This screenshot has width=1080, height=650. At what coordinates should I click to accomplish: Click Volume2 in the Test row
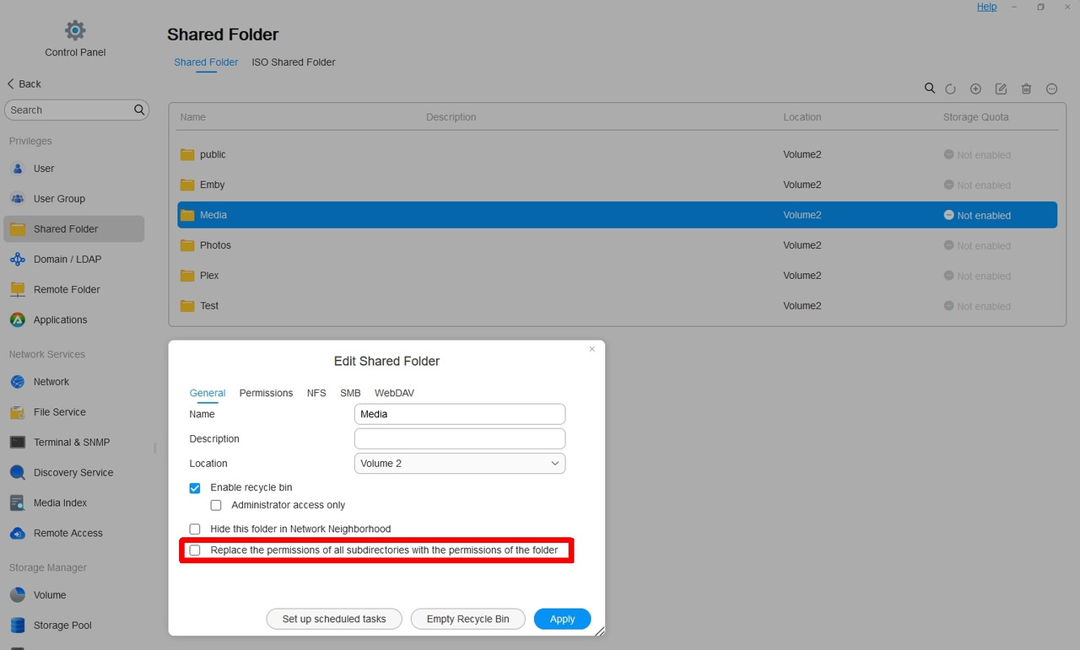[x=802, y=307]
